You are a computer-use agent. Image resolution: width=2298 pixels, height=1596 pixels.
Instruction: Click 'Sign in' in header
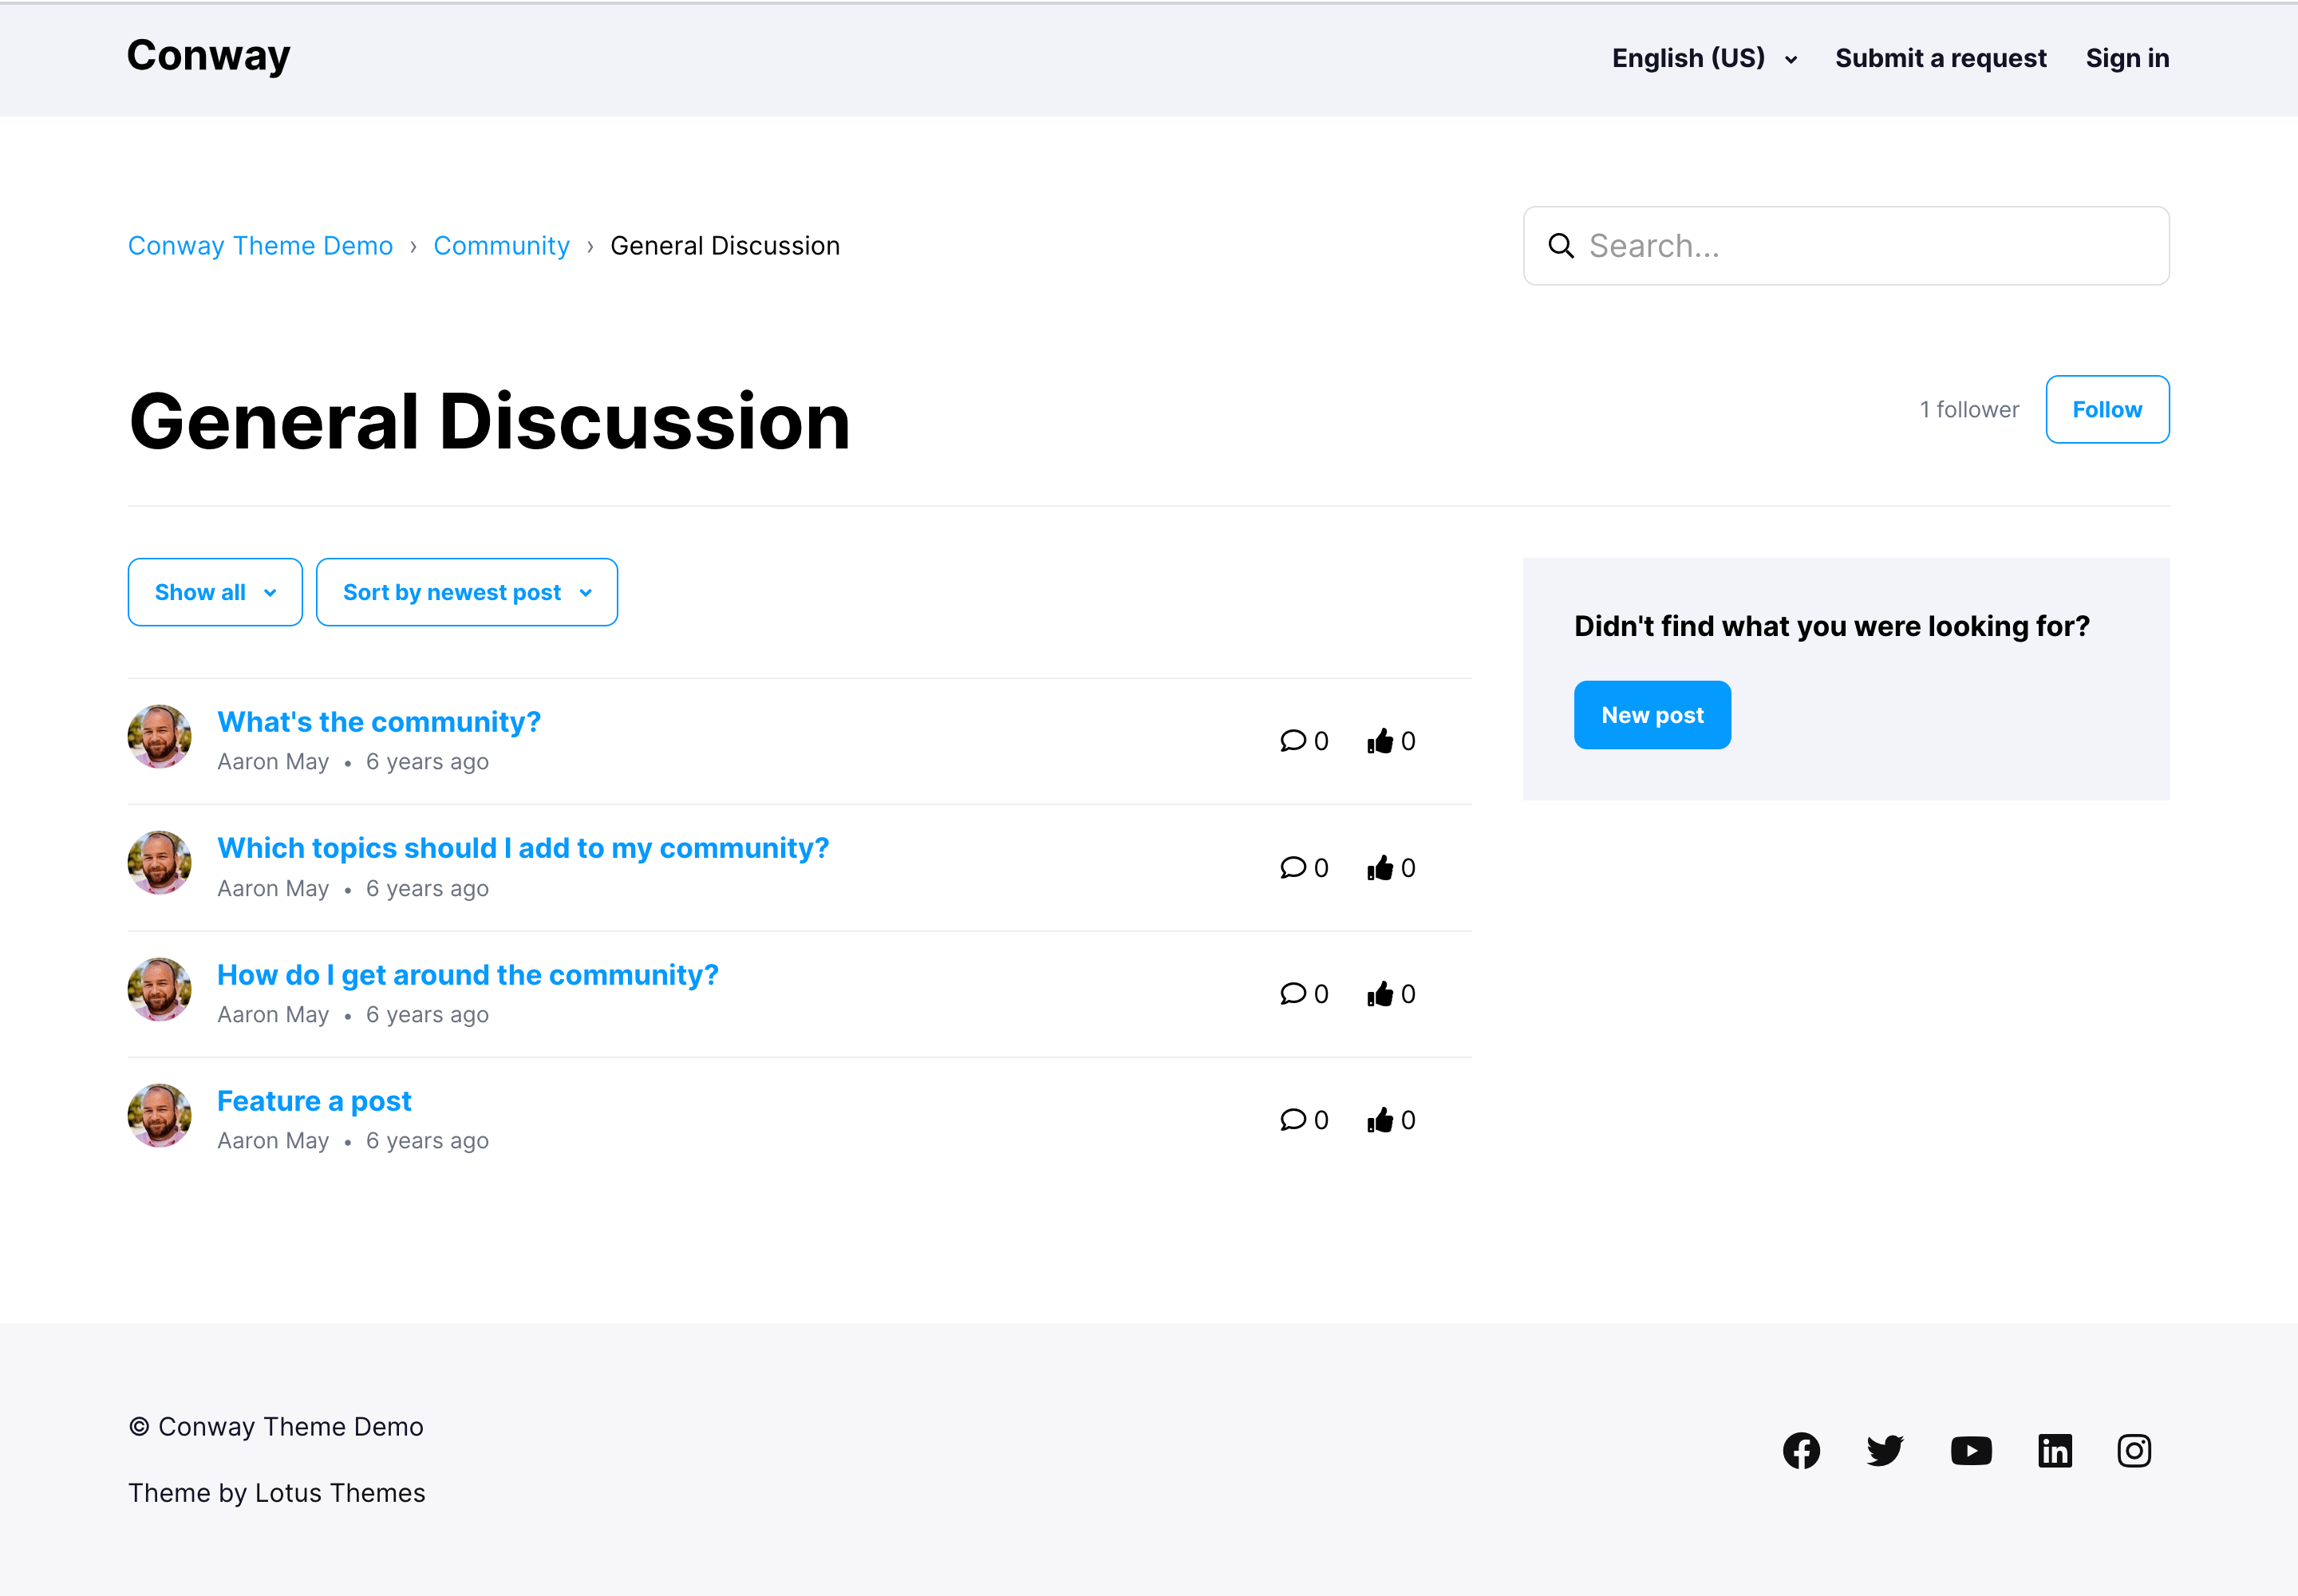click(2127, 58)
